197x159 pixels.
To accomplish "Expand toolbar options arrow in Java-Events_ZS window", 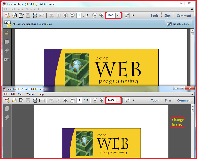I will coord(134,100).
